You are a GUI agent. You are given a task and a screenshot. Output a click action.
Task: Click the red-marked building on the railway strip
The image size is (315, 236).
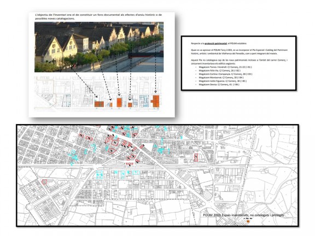click(130, 164)
